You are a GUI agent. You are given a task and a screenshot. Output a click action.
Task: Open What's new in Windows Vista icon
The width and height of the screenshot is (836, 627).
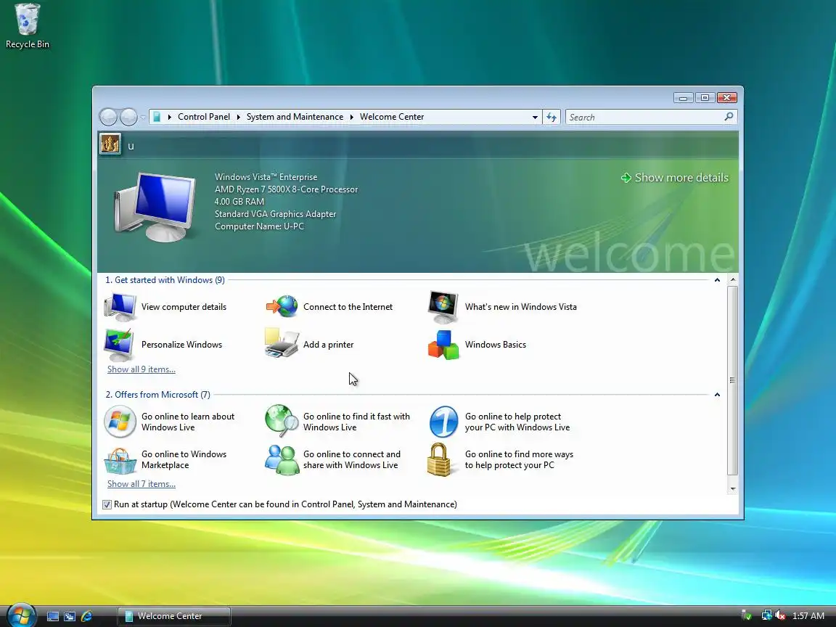pyautogui.click(x=443, y=307)
